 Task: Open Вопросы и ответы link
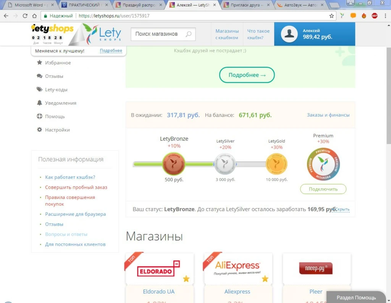(66, 234)
